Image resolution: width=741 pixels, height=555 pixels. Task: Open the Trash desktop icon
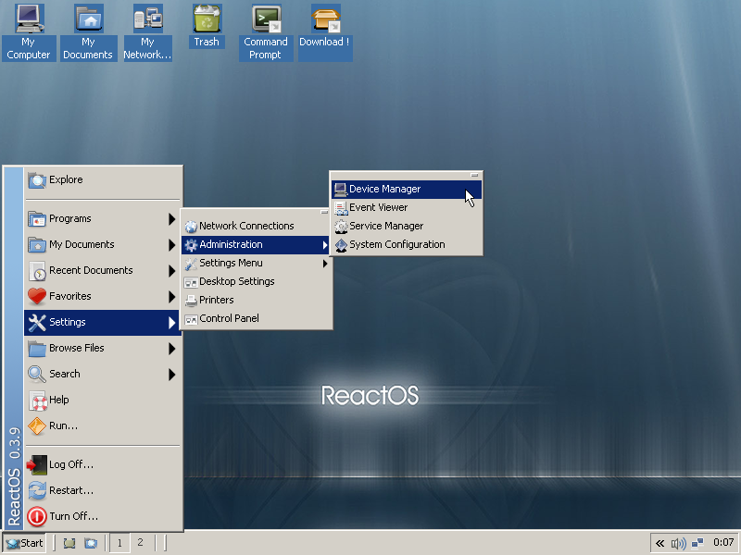coord(207,26)
